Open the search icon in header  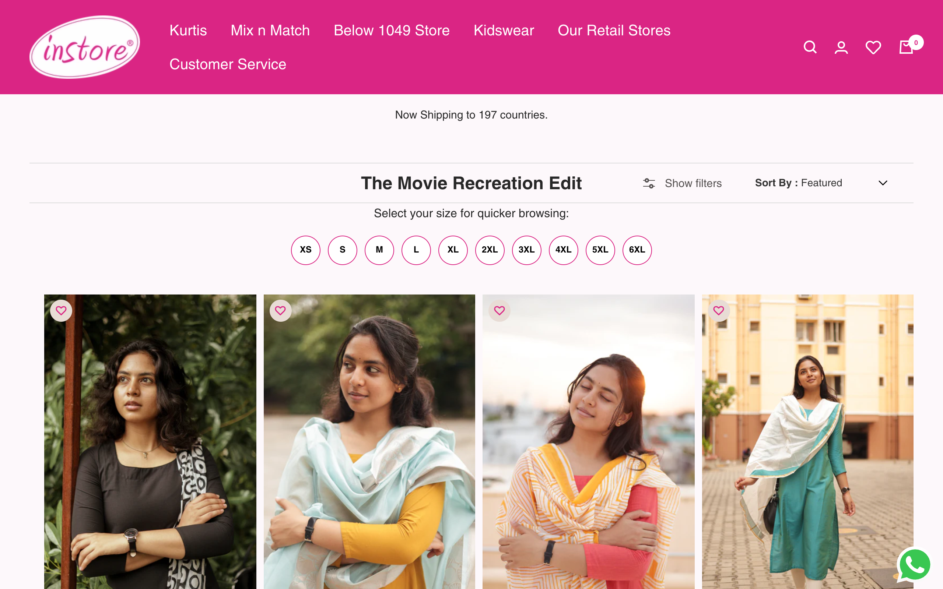810,47
